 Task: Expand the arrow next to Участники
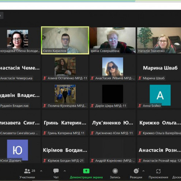point(41,171)
